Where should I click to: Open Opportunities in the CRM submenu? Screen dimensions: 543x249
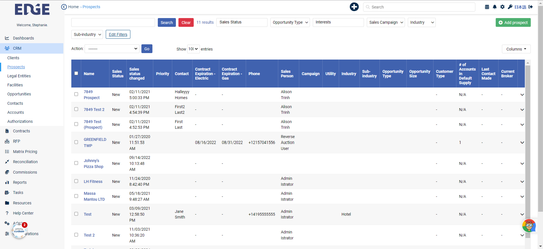tap(19, 94)
